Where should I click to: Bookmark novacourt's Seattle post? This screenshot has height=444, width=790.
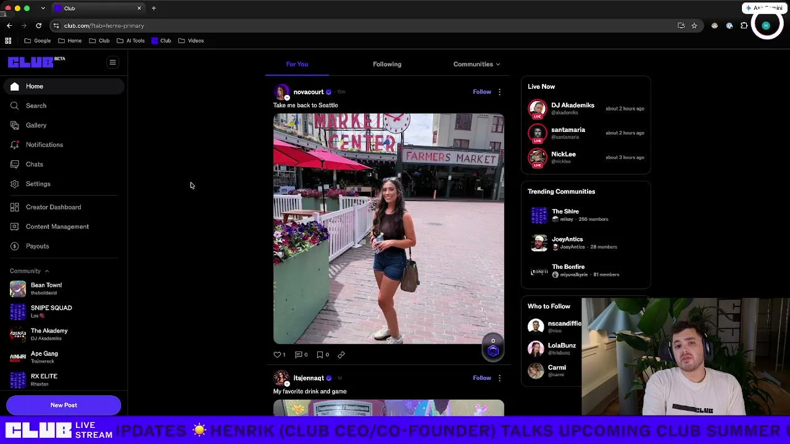click(x=320, y=355)
